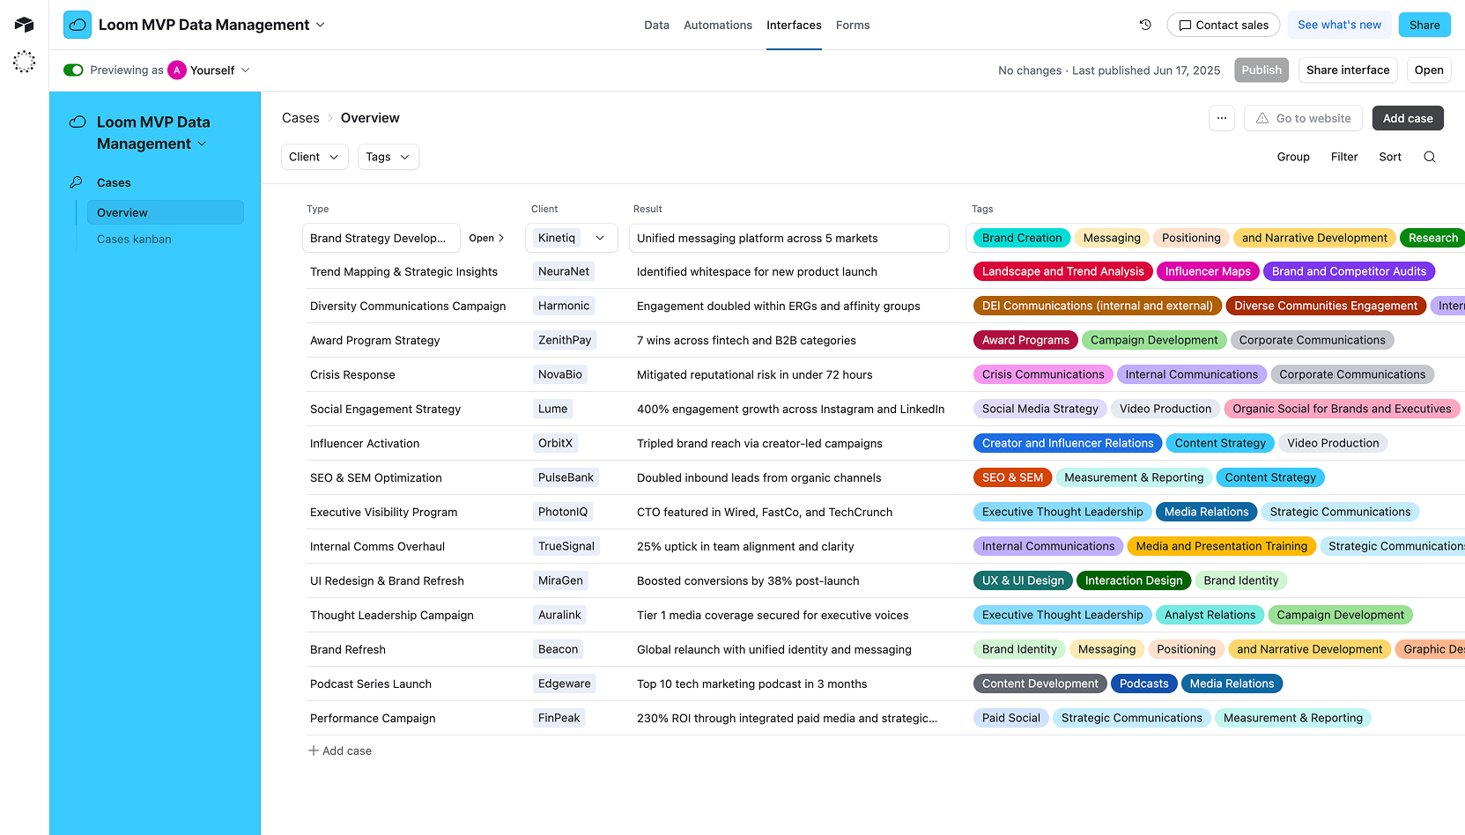This screenshot has height=835, width=1465.
Task: Click the Publish button
Action: pyautogui.click(x=1262, y=70)
